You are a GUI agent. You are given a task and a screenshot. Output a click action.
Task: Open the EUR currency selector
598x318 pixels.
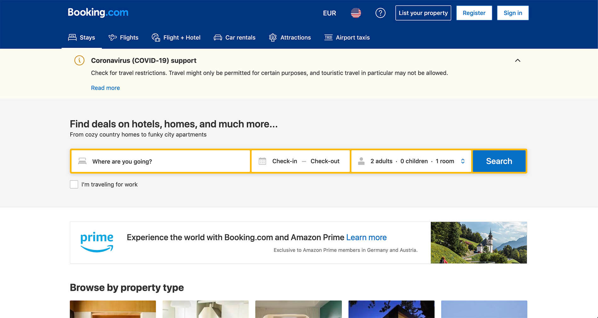tap(329, 13)
